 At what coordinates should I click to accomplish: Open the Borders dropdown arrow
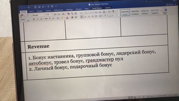(112, 15)
